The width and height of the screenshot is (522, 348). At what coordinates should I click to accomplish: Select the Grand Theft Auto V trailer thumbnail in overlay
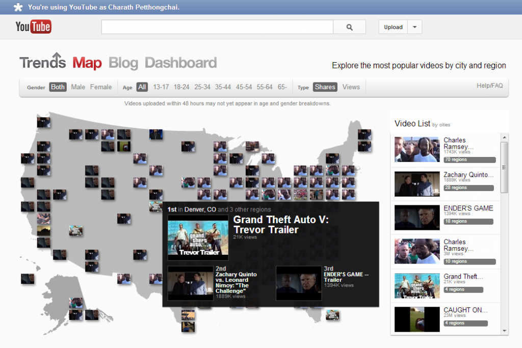pyautogui.click(x=198, y=237)
